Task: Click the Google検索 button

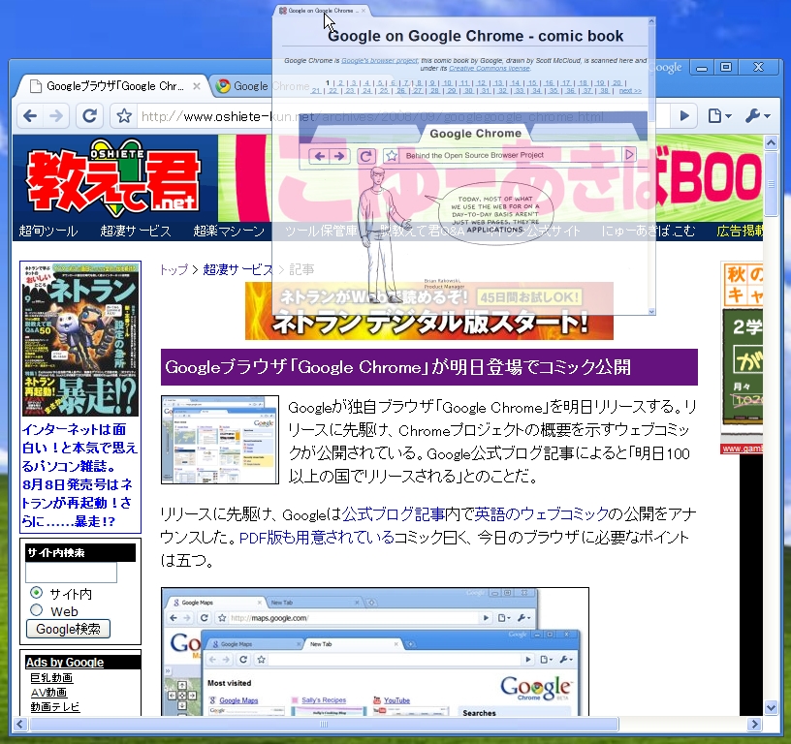Action: pyautogui.click(x=68, y=629)
